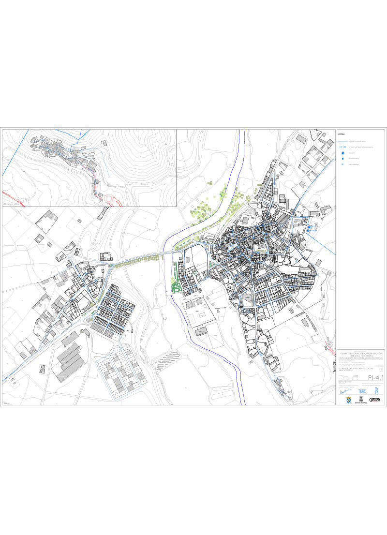Screen dimensions: 387x535
Task: Click the bottom-most small blue legend symbol
Action: tap(342, 164)
